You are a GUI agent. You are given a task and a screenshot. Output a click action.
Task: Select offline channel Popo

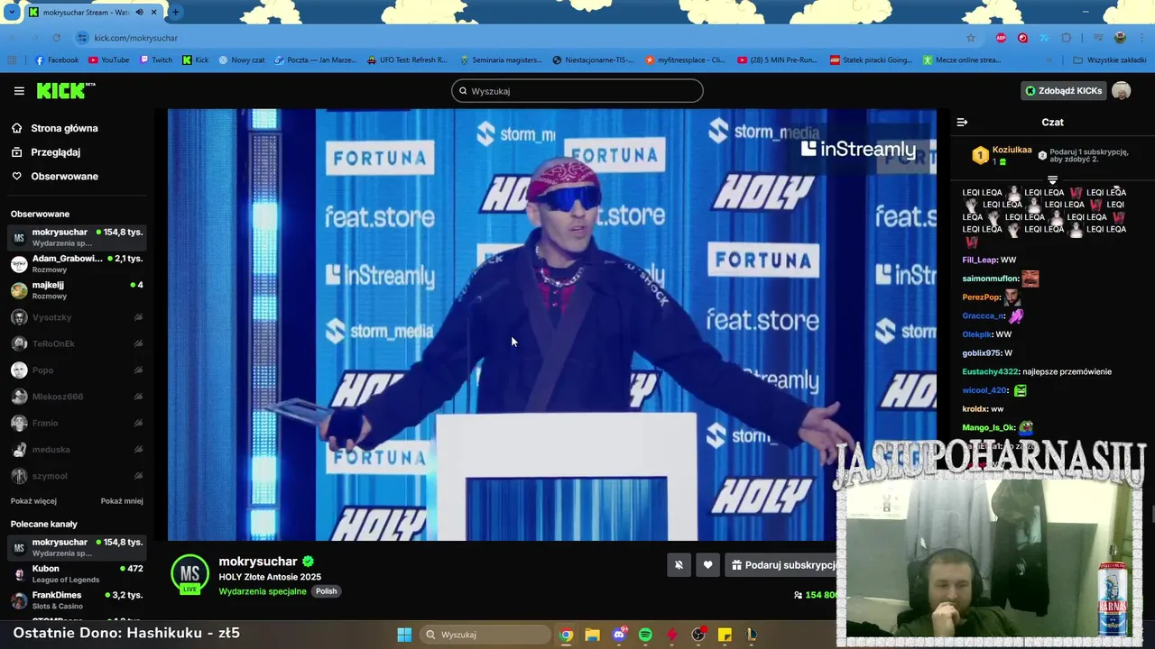pos(77,370)
